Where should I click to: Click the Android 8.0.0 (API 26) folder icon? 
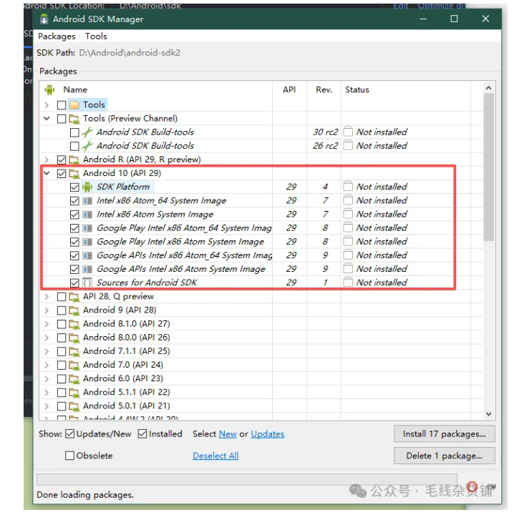coord(74,338)
